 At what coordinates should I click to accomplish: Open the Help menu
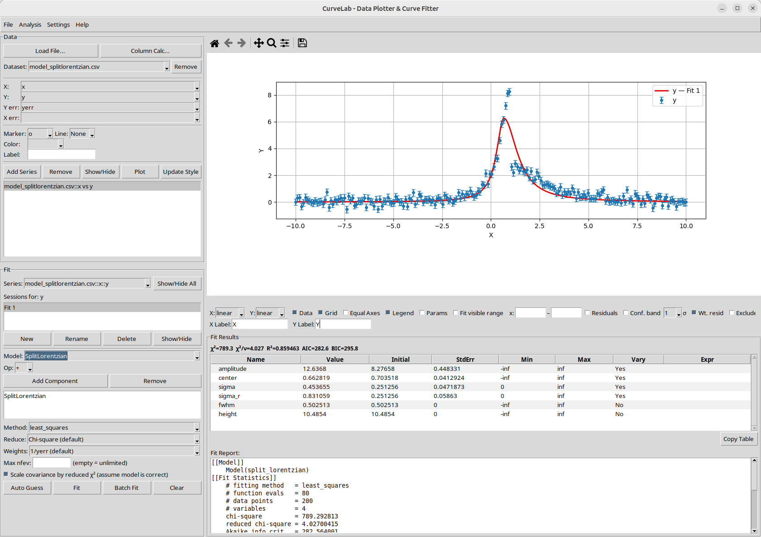82,24
